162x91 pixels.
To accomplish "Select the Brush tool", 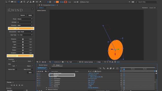I will [28, 2].
